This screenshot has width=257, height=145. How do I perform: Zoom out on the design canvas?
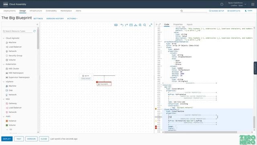[145, 25]
